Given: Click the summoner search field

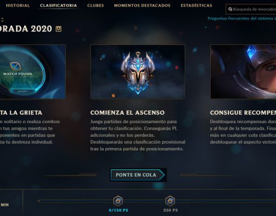Looking at the screenshot, I should click(x=251, y=9).
